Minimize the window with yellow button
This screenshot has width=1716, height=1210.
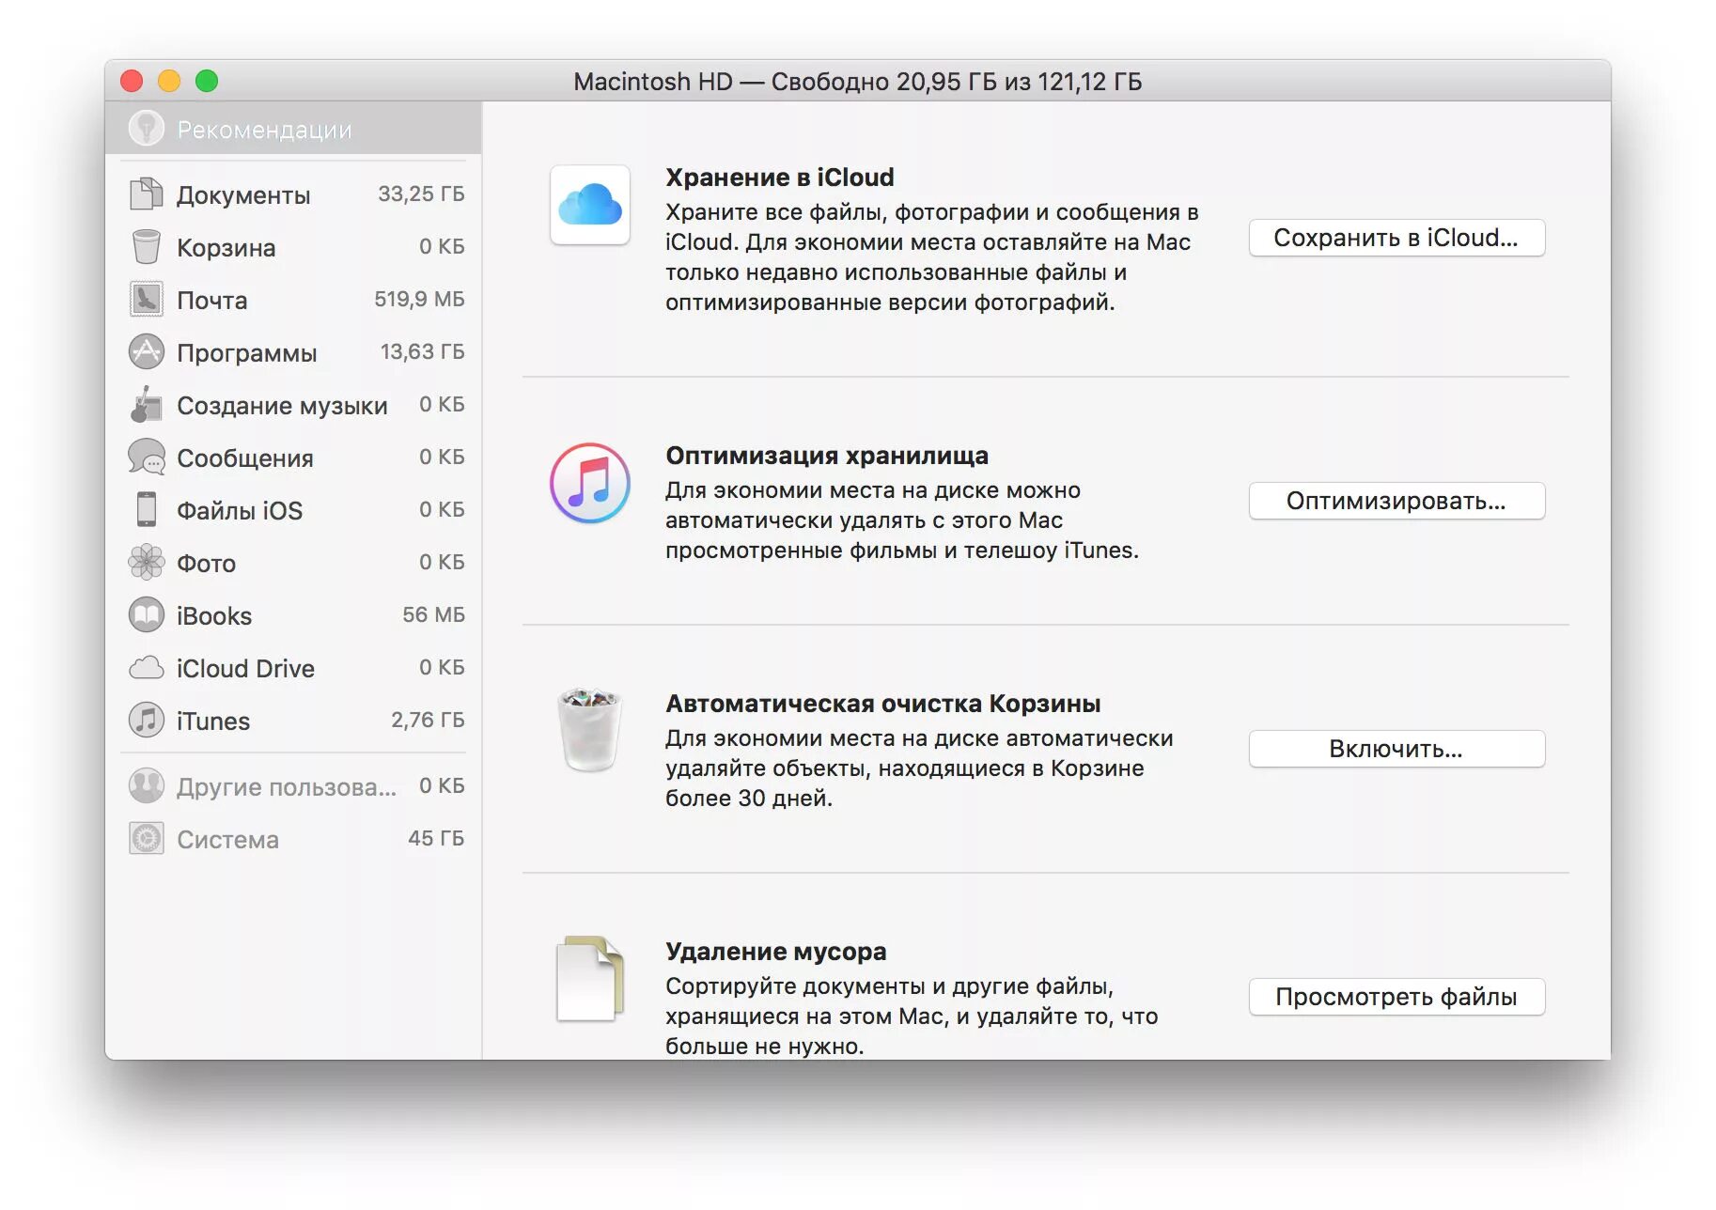[x=169, y=81]
